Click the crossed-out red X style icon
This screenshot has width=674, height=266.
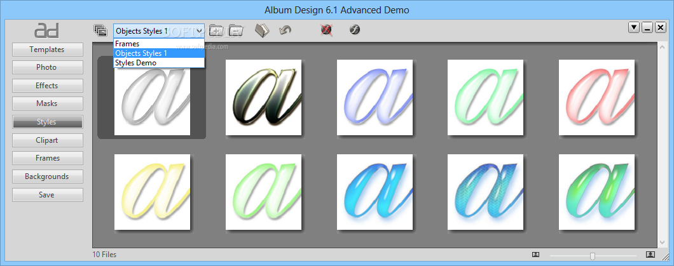point(327,30)
